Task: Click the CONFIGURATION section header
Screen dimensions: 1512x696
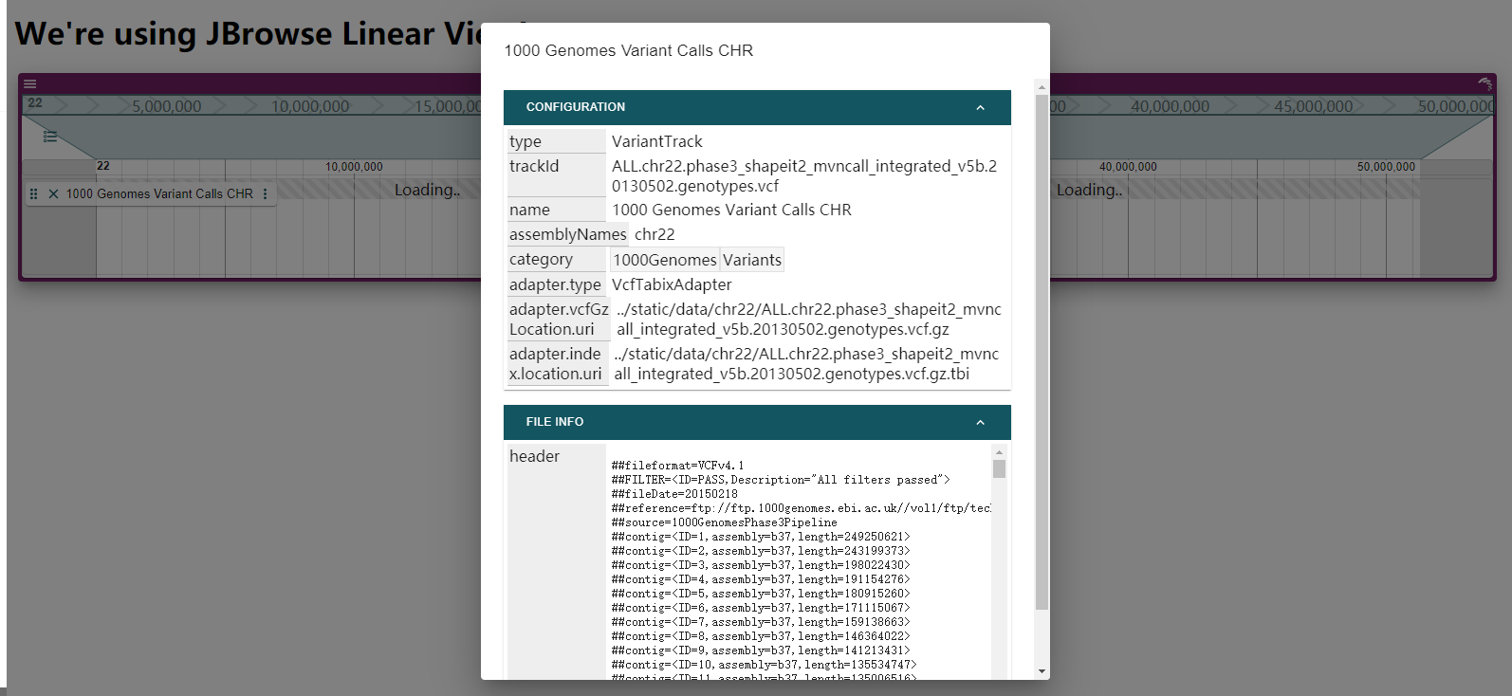Action: coord(757,107)
